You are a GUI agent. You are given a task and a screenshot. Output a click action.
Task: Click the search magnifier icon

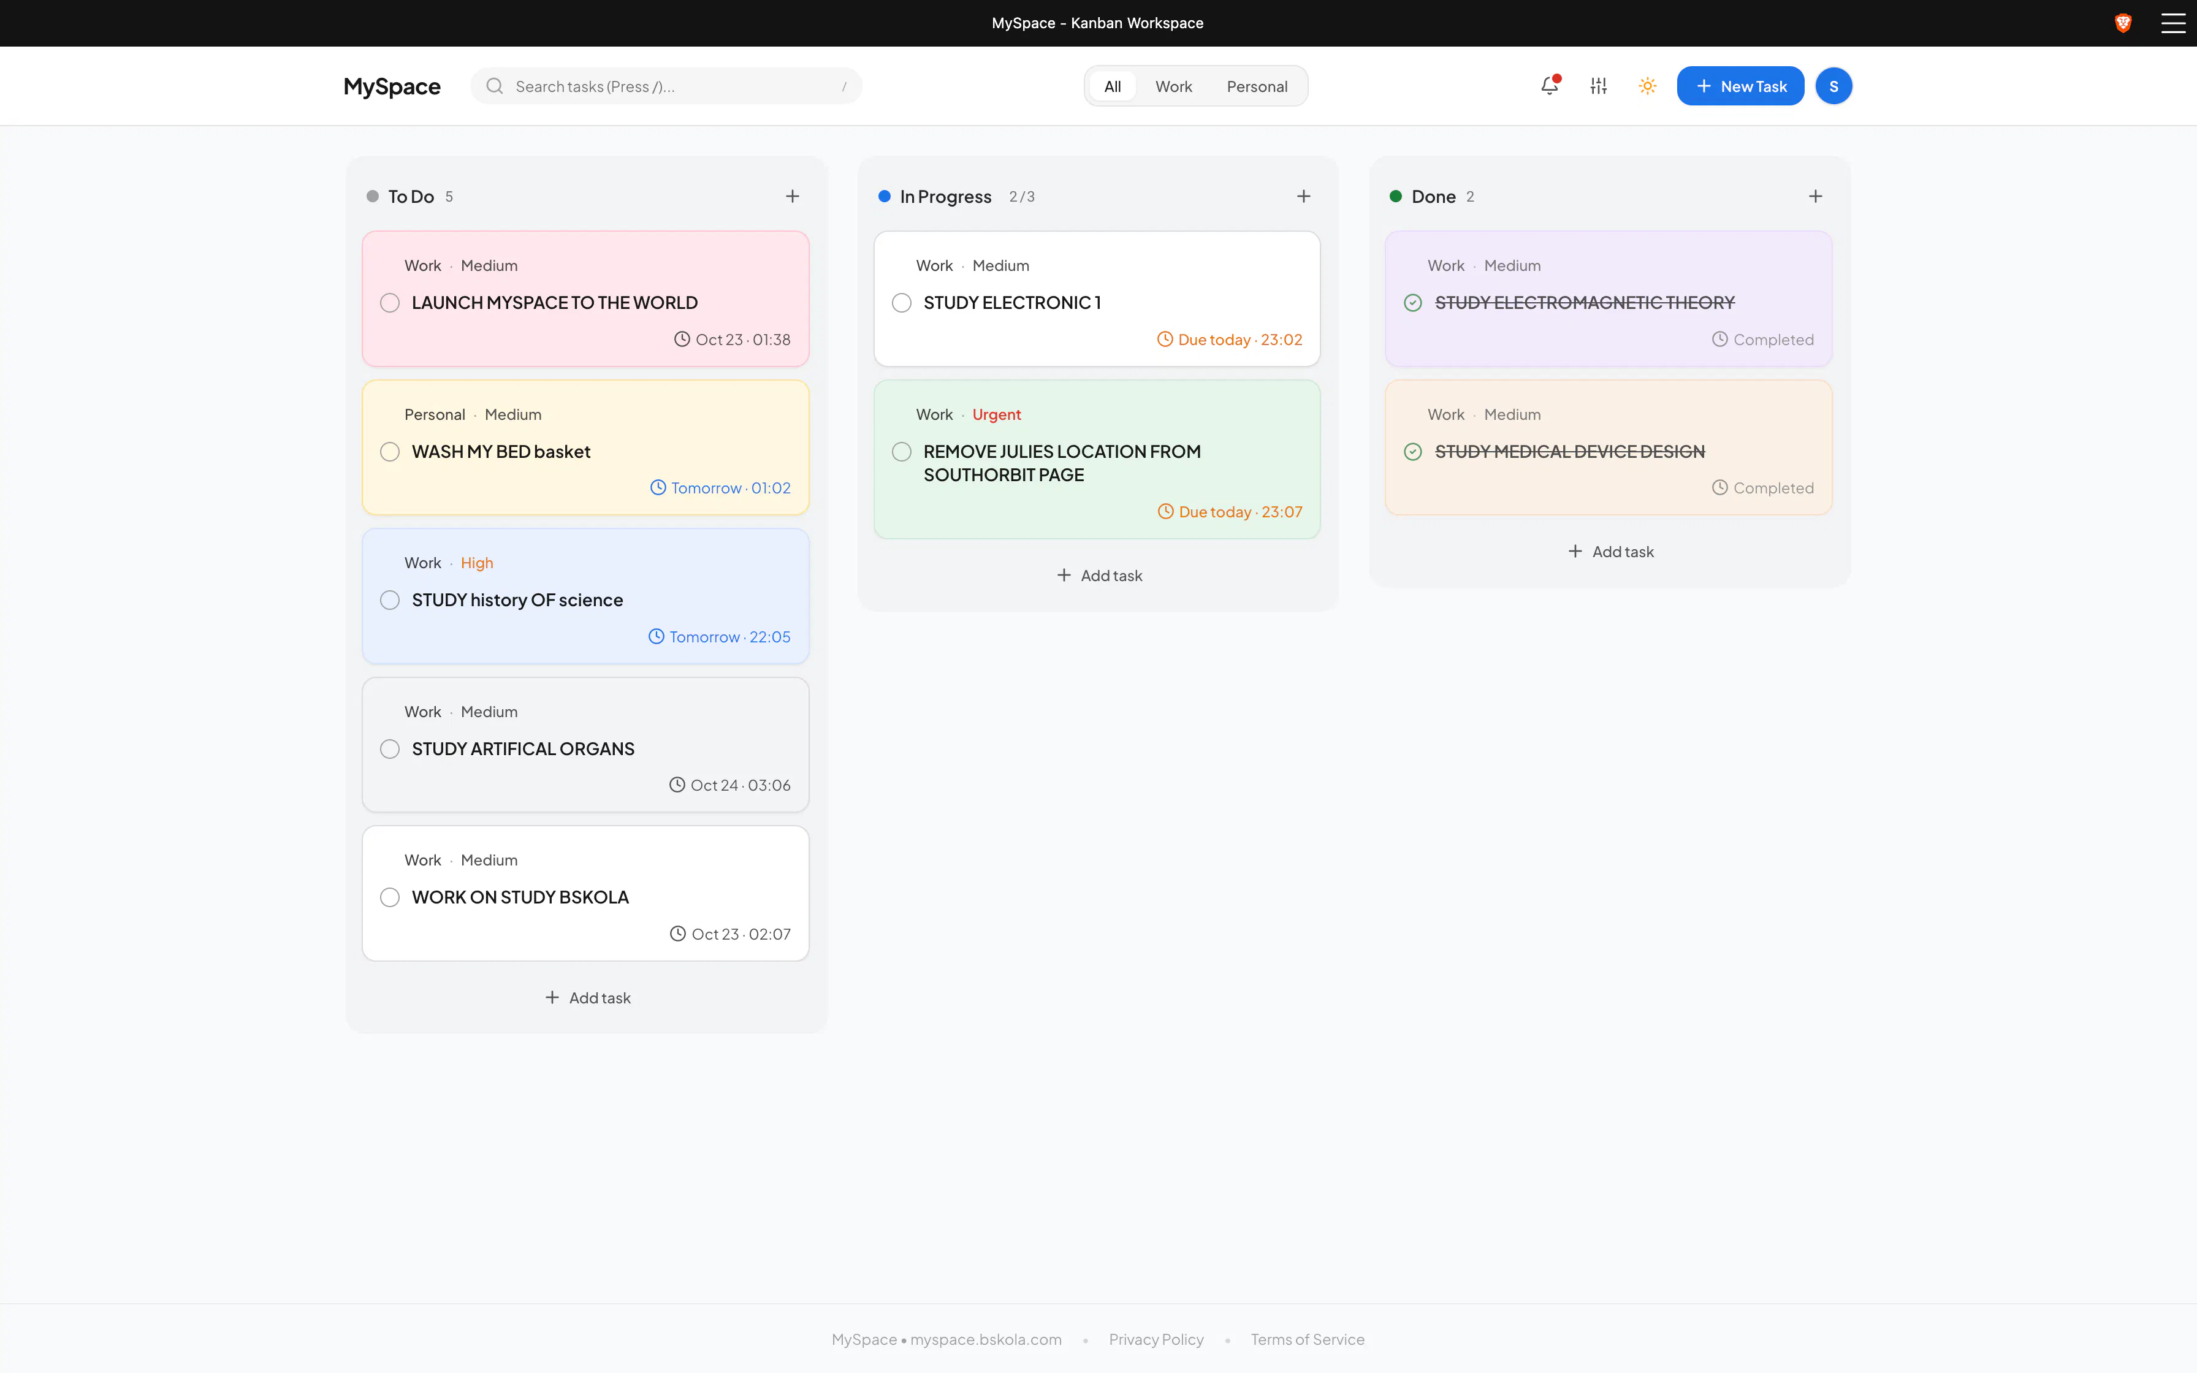pyautogui.click(x=495, y=86)
